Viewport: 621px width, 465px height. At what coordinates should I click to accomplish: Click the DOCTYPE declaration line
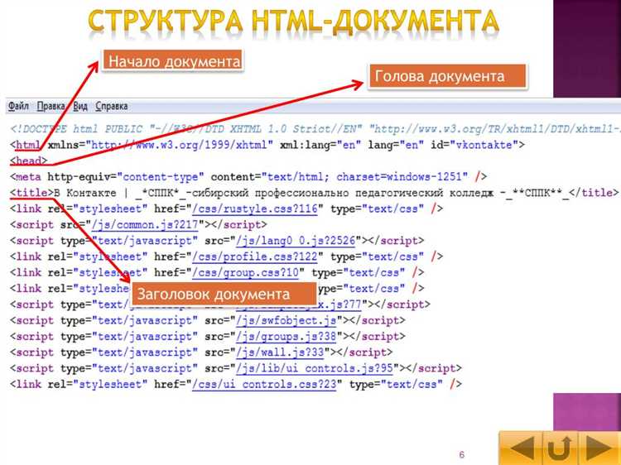[315, 129]
